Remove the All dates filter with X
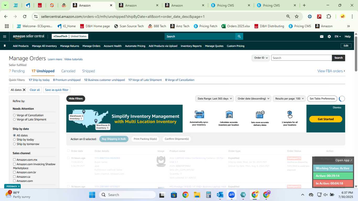 coord(24,90)
